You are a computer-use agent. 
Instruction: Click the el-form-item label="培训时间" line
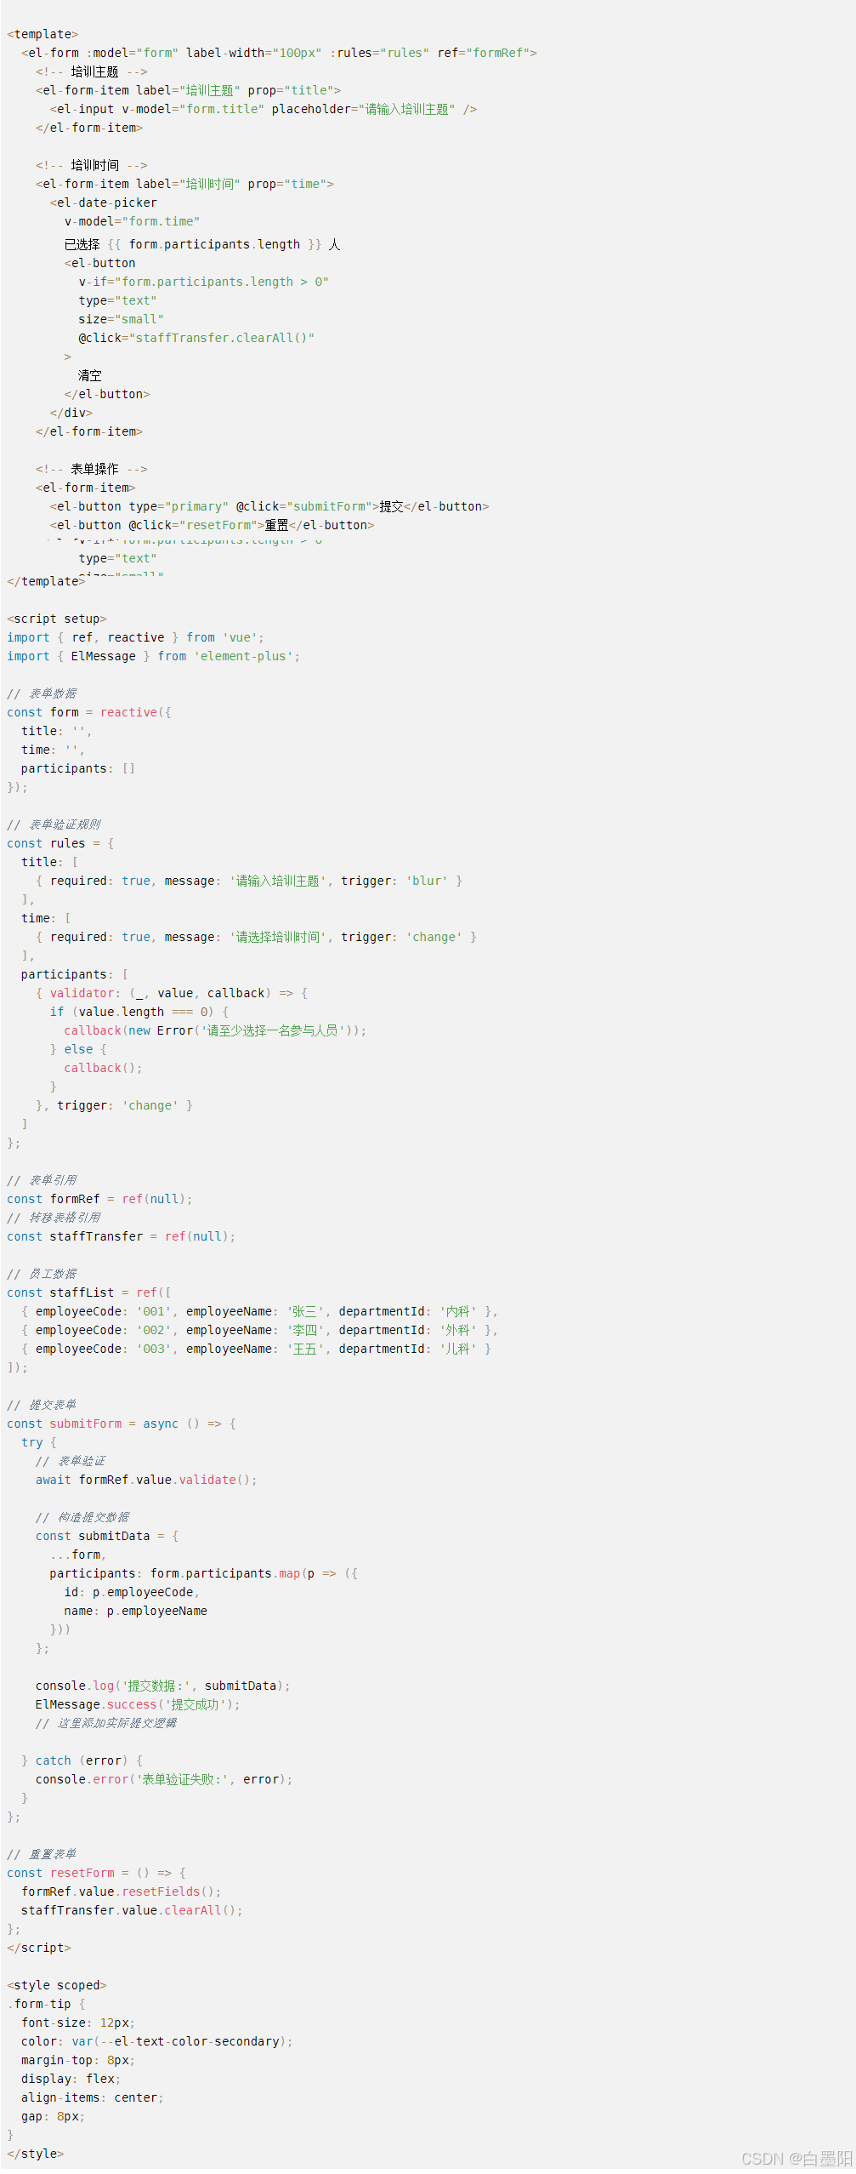[184, 184]
